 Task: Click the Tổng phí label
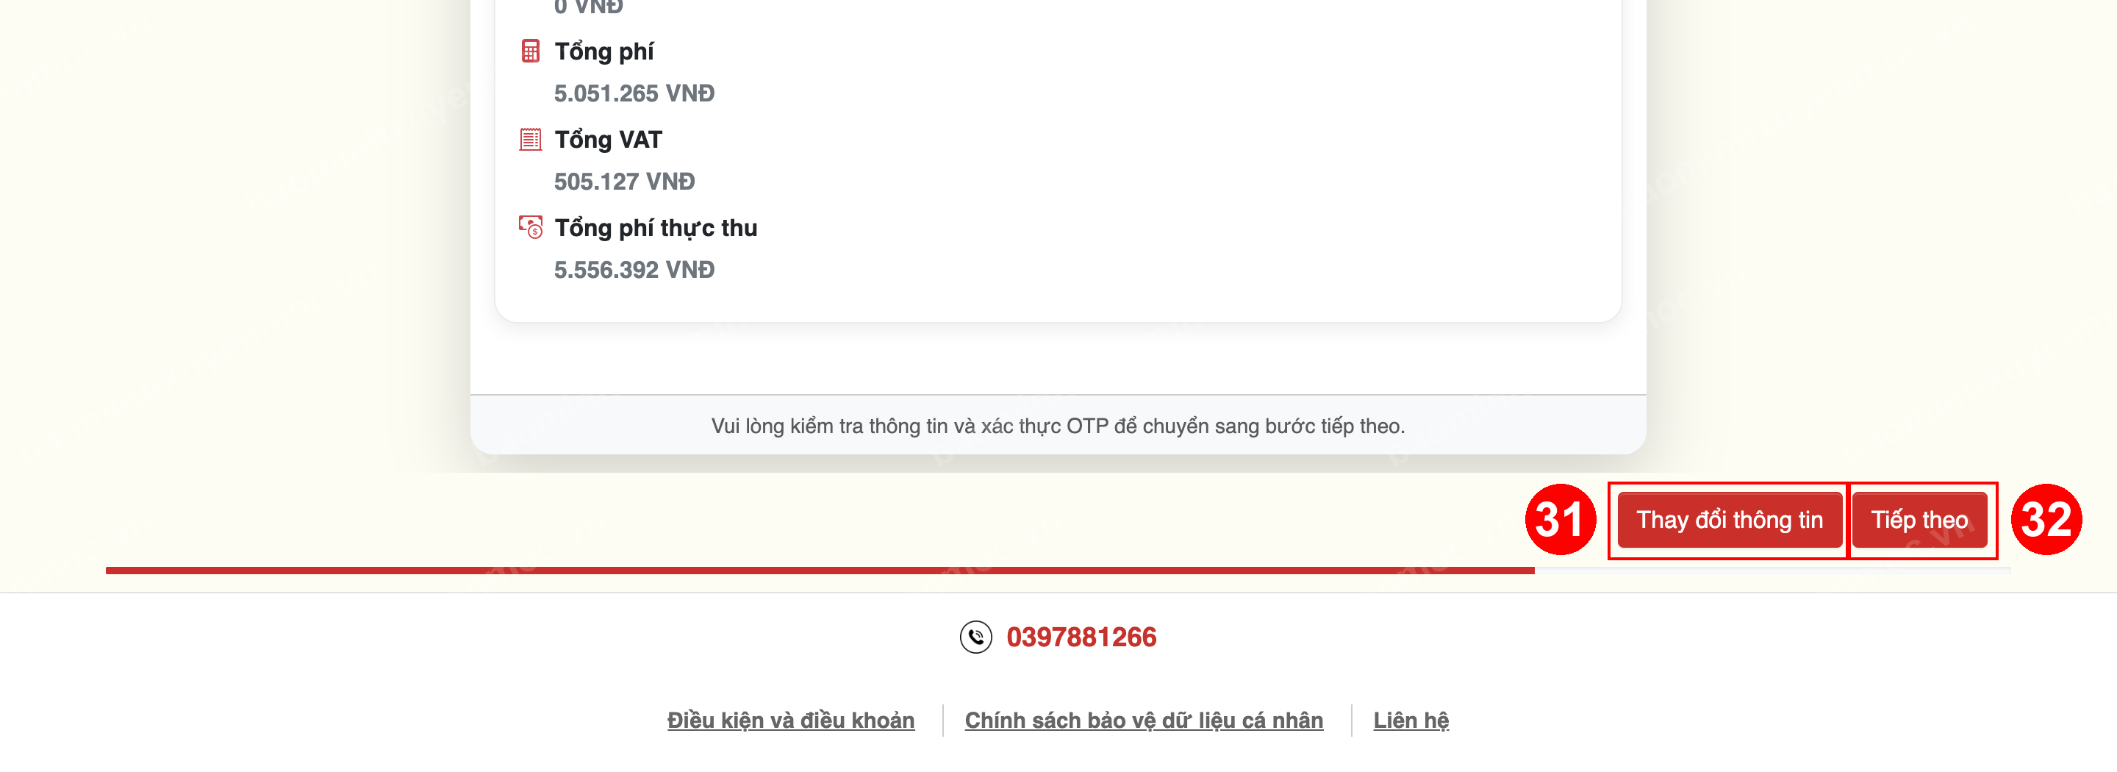pyautogui.click(x=604, y=51)
